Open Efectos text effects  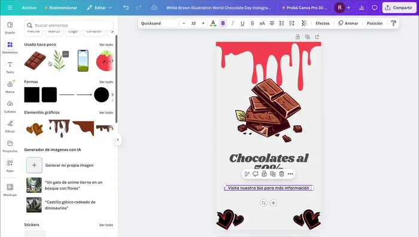click(x=323, y=23)
